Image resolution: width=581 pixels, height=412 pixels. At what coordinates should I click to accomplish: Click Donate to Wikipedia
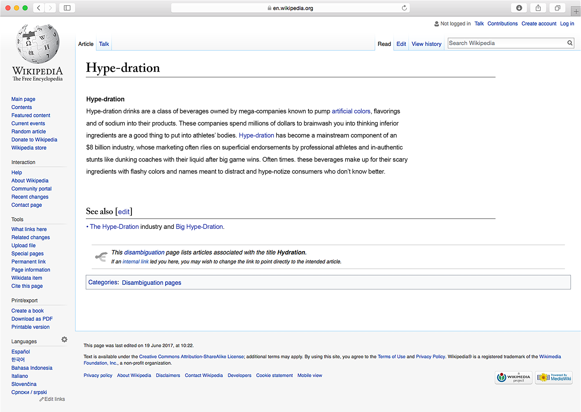[x=34, y=140]
